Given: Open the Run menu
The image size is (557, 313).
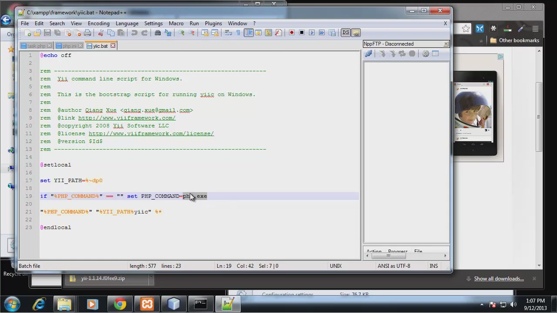Looking at the screenshot, I should click(x=194, y=23).
